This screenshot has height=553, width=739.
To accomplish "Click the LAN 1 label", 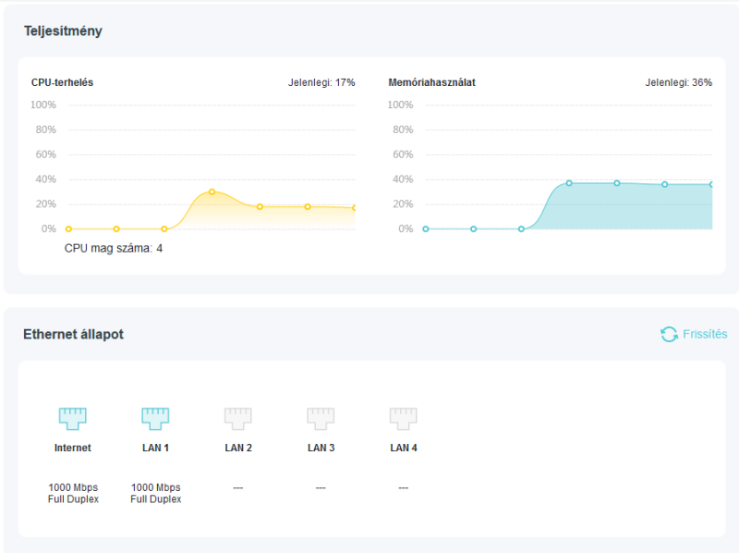I will click(x=155, y=448).
